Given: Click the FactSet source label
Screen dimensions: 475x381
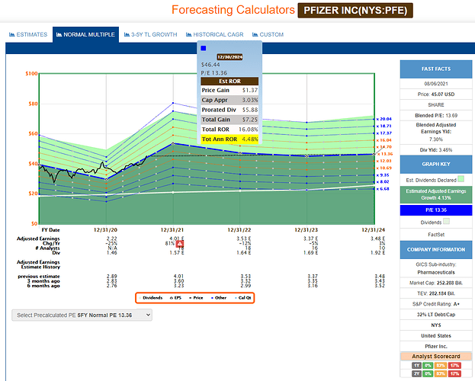Looking at the screenshot, I should [x=436, y=235].
